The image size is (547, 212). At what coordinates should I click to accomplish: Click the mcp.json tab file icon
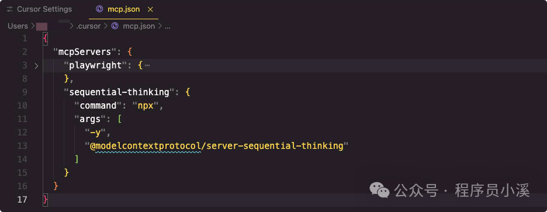click(99, 9)
